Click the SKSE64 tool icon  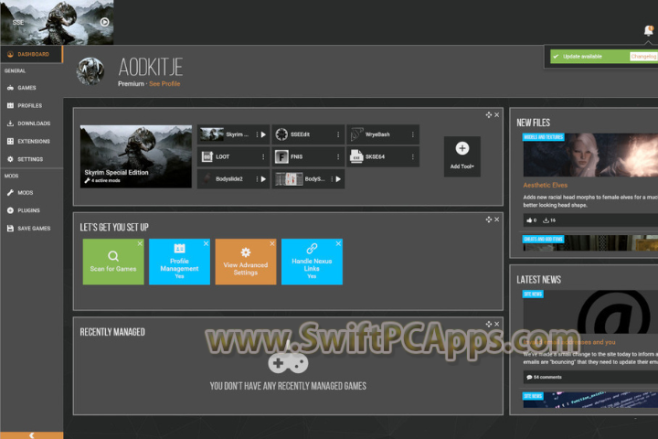(x=356, y=156)
